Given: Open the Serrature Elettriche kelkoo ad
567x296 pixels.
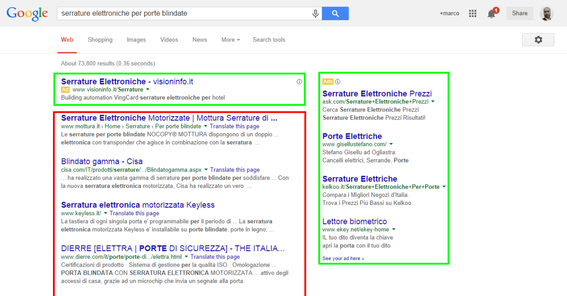Looking at the screenshot, I should pos(360,179).
